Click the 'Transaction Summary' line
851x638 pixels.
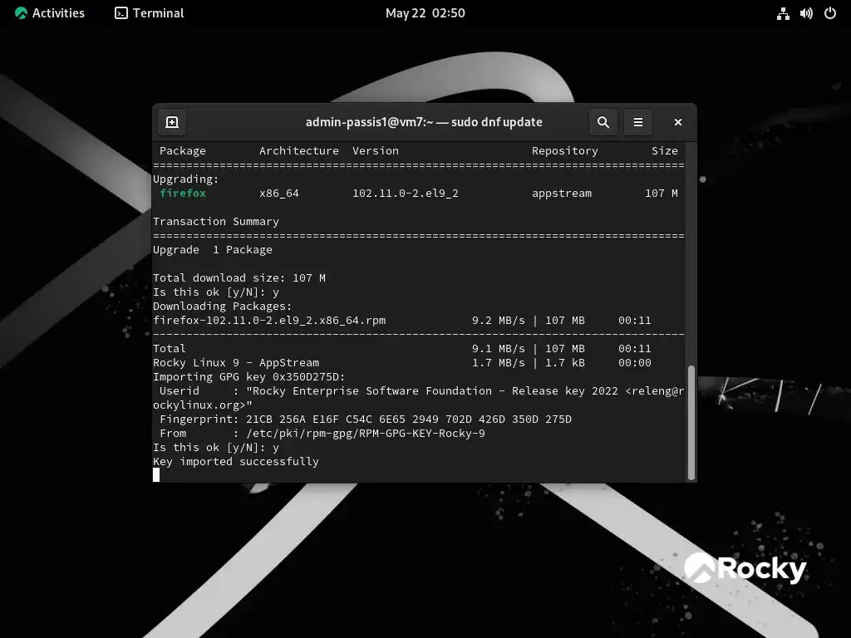216,221
